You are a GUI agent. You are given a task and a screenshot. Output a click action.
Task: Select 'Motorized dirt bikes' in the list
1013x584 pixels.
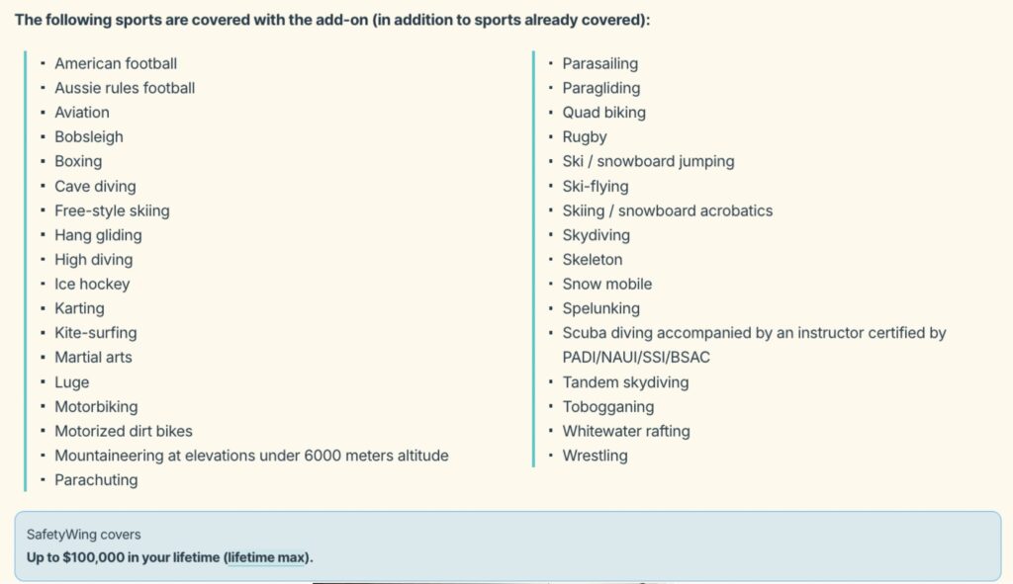click(x=124, y=431)
